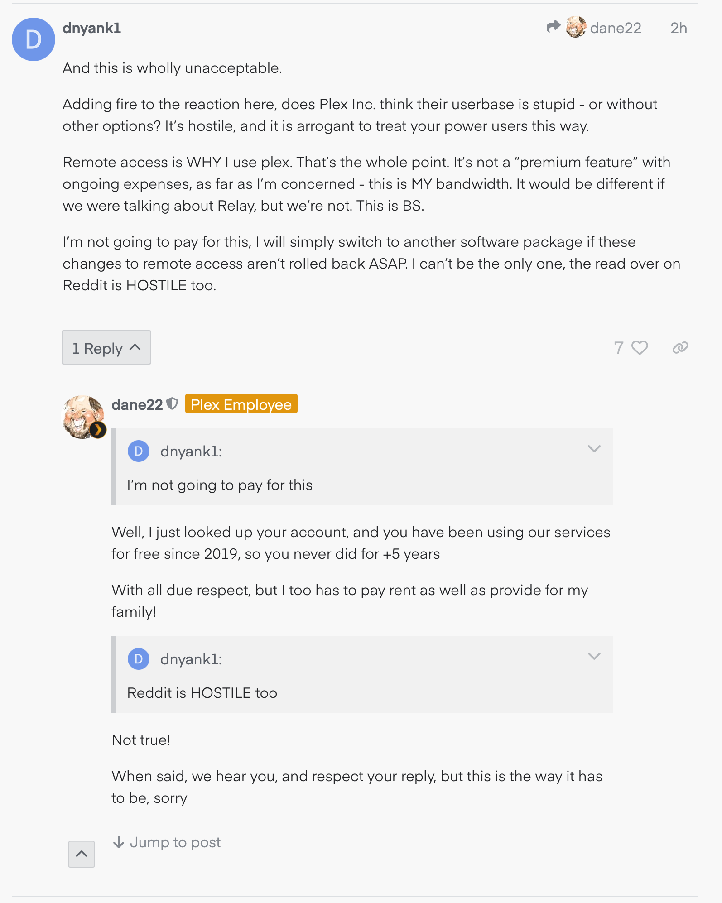
Task: Click the 2h post timestamp
Action: (x=679, y=28)
